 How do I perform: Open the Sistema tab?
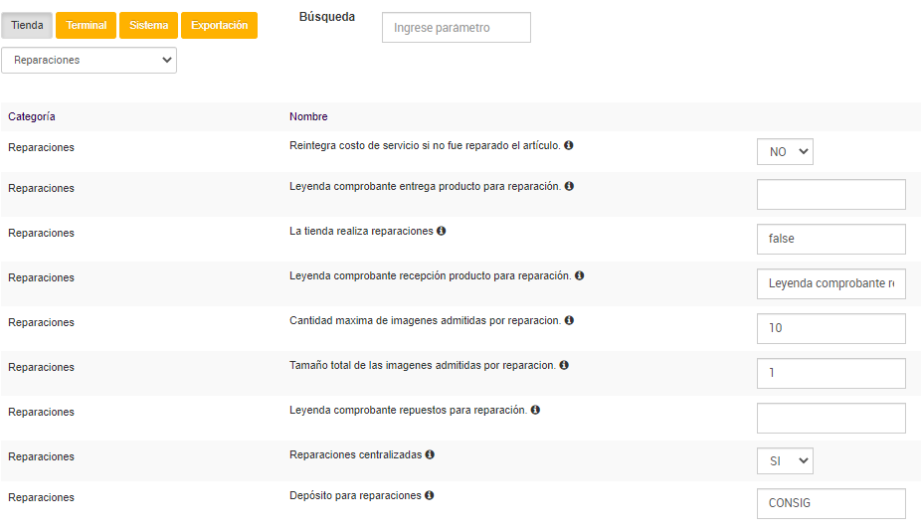148,26
